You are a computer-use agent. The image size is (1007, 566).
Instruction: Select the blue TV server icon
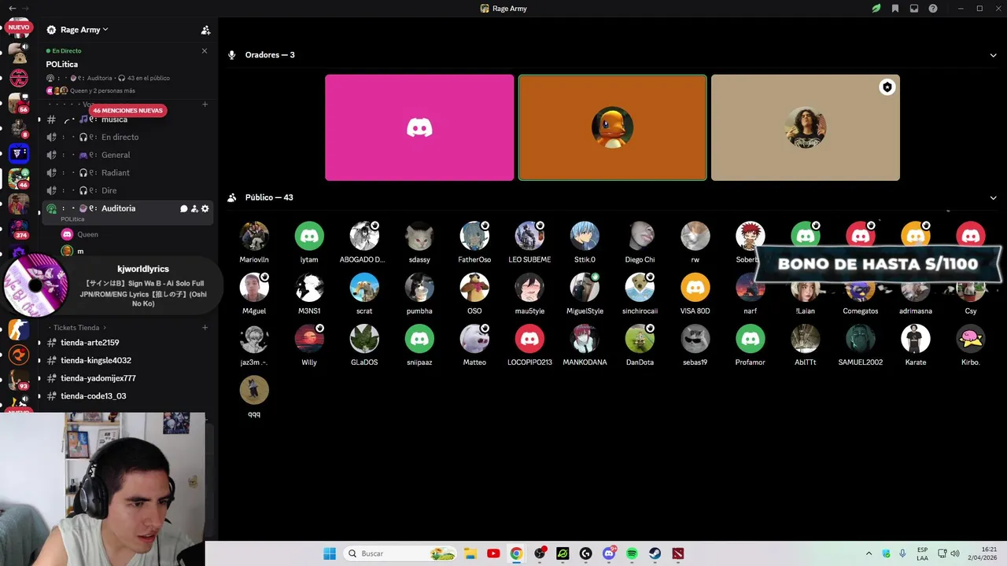coord(19,153)
